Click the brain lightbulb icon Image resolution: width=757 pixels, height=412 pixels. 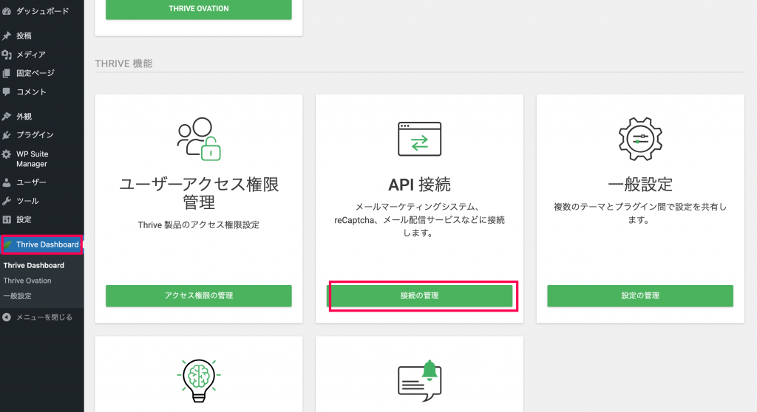pyautogui.click(x=199, y=381)
